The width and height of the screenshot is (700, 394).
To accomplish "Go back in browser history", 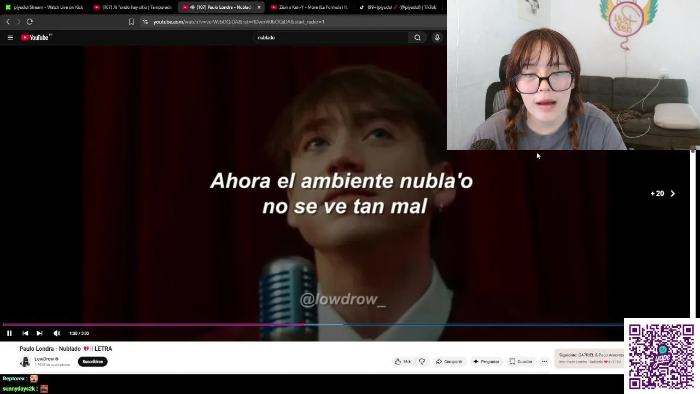I will pos(8,21).
